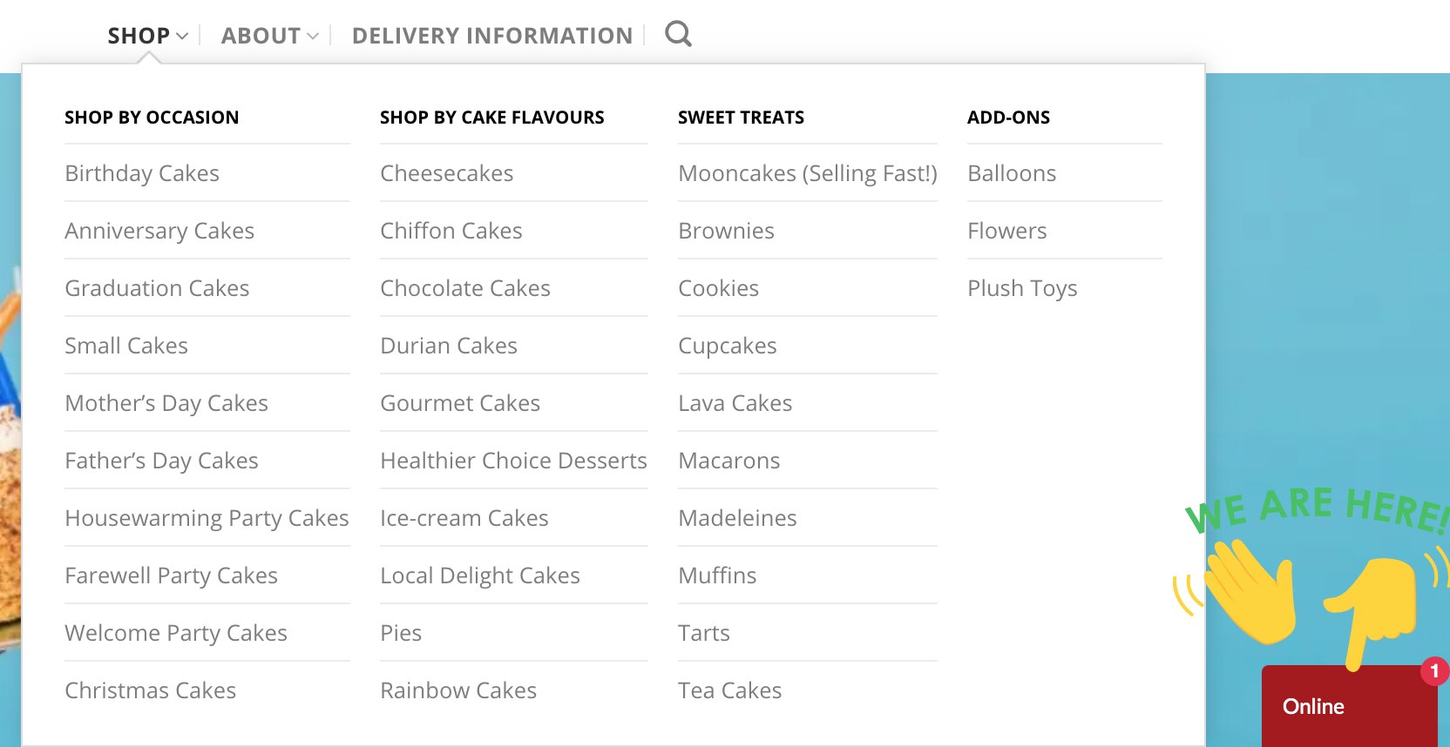The width and height of the screenshot is (1450, 747).
Task: Open Ice-cream Cakes category
Action: coord(464,518)
